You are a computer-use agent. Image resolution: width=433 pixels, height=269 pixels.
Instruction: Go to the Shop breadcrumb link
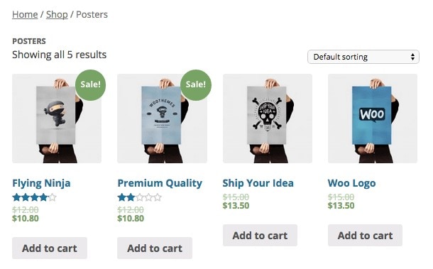(57, 14)
